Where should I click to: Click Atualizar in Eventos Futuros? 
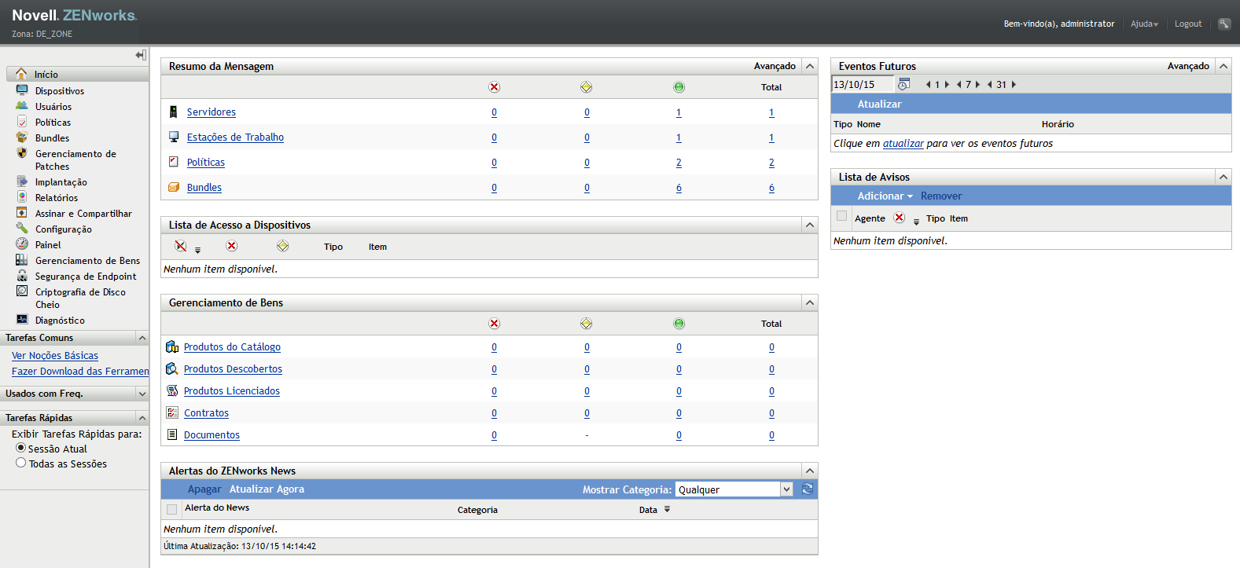880,104
